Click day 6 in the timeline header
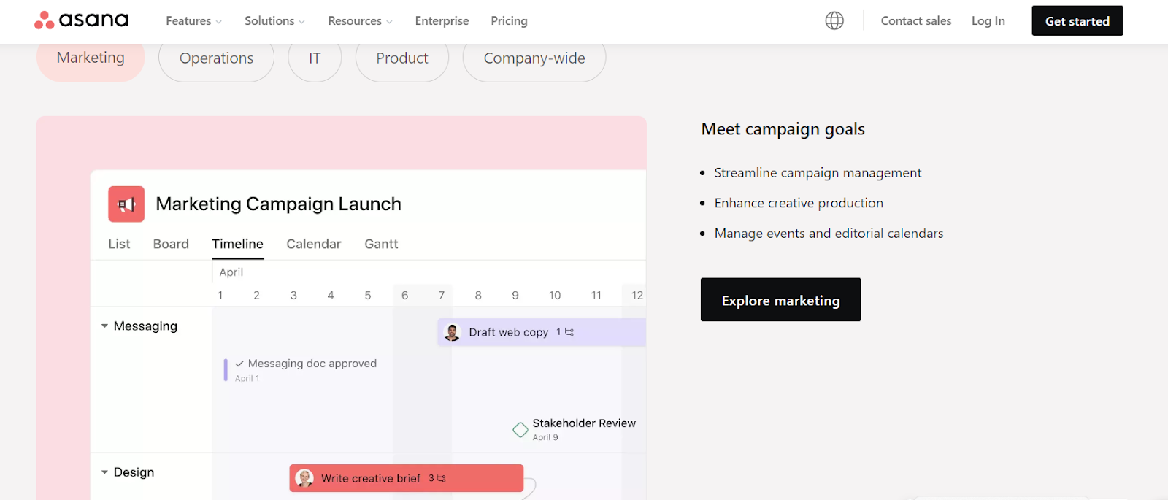Viewport: 1168px width, 500px height. click(404, 296)
